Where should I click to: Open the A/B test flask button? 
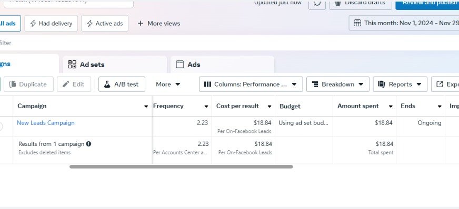click(122, 84)
